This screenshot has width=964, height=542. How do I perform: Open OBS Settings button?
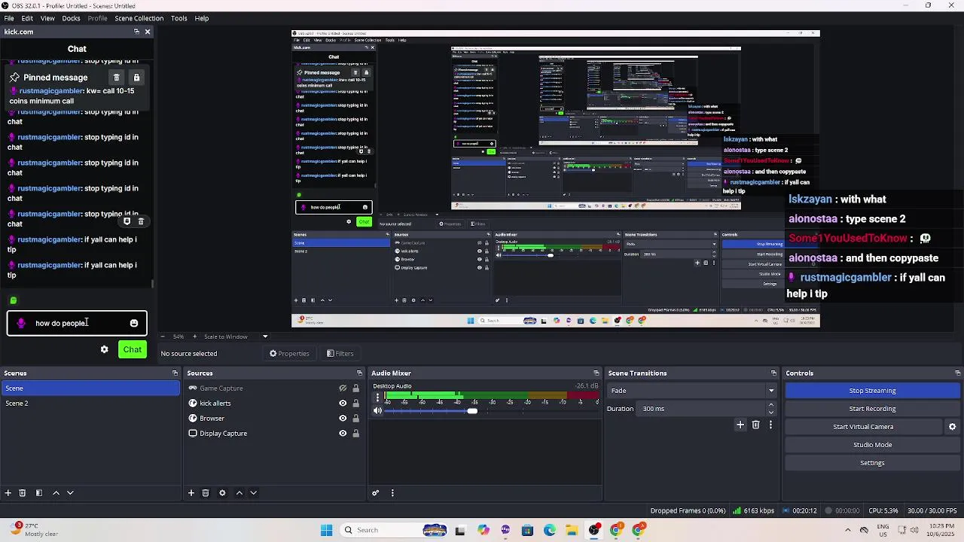[872, 463]
